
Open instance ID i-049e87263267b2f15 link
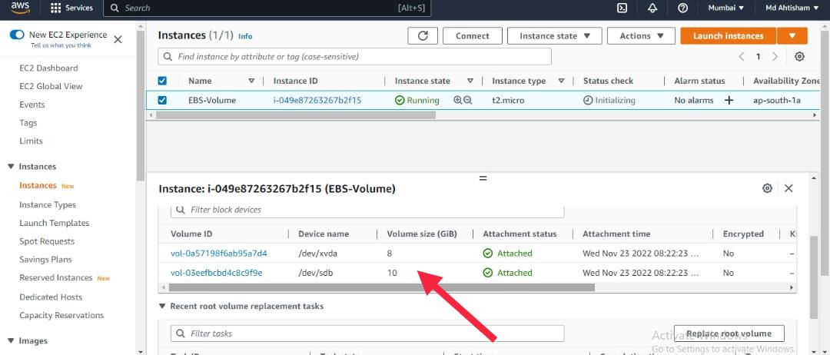click(317, 100)
